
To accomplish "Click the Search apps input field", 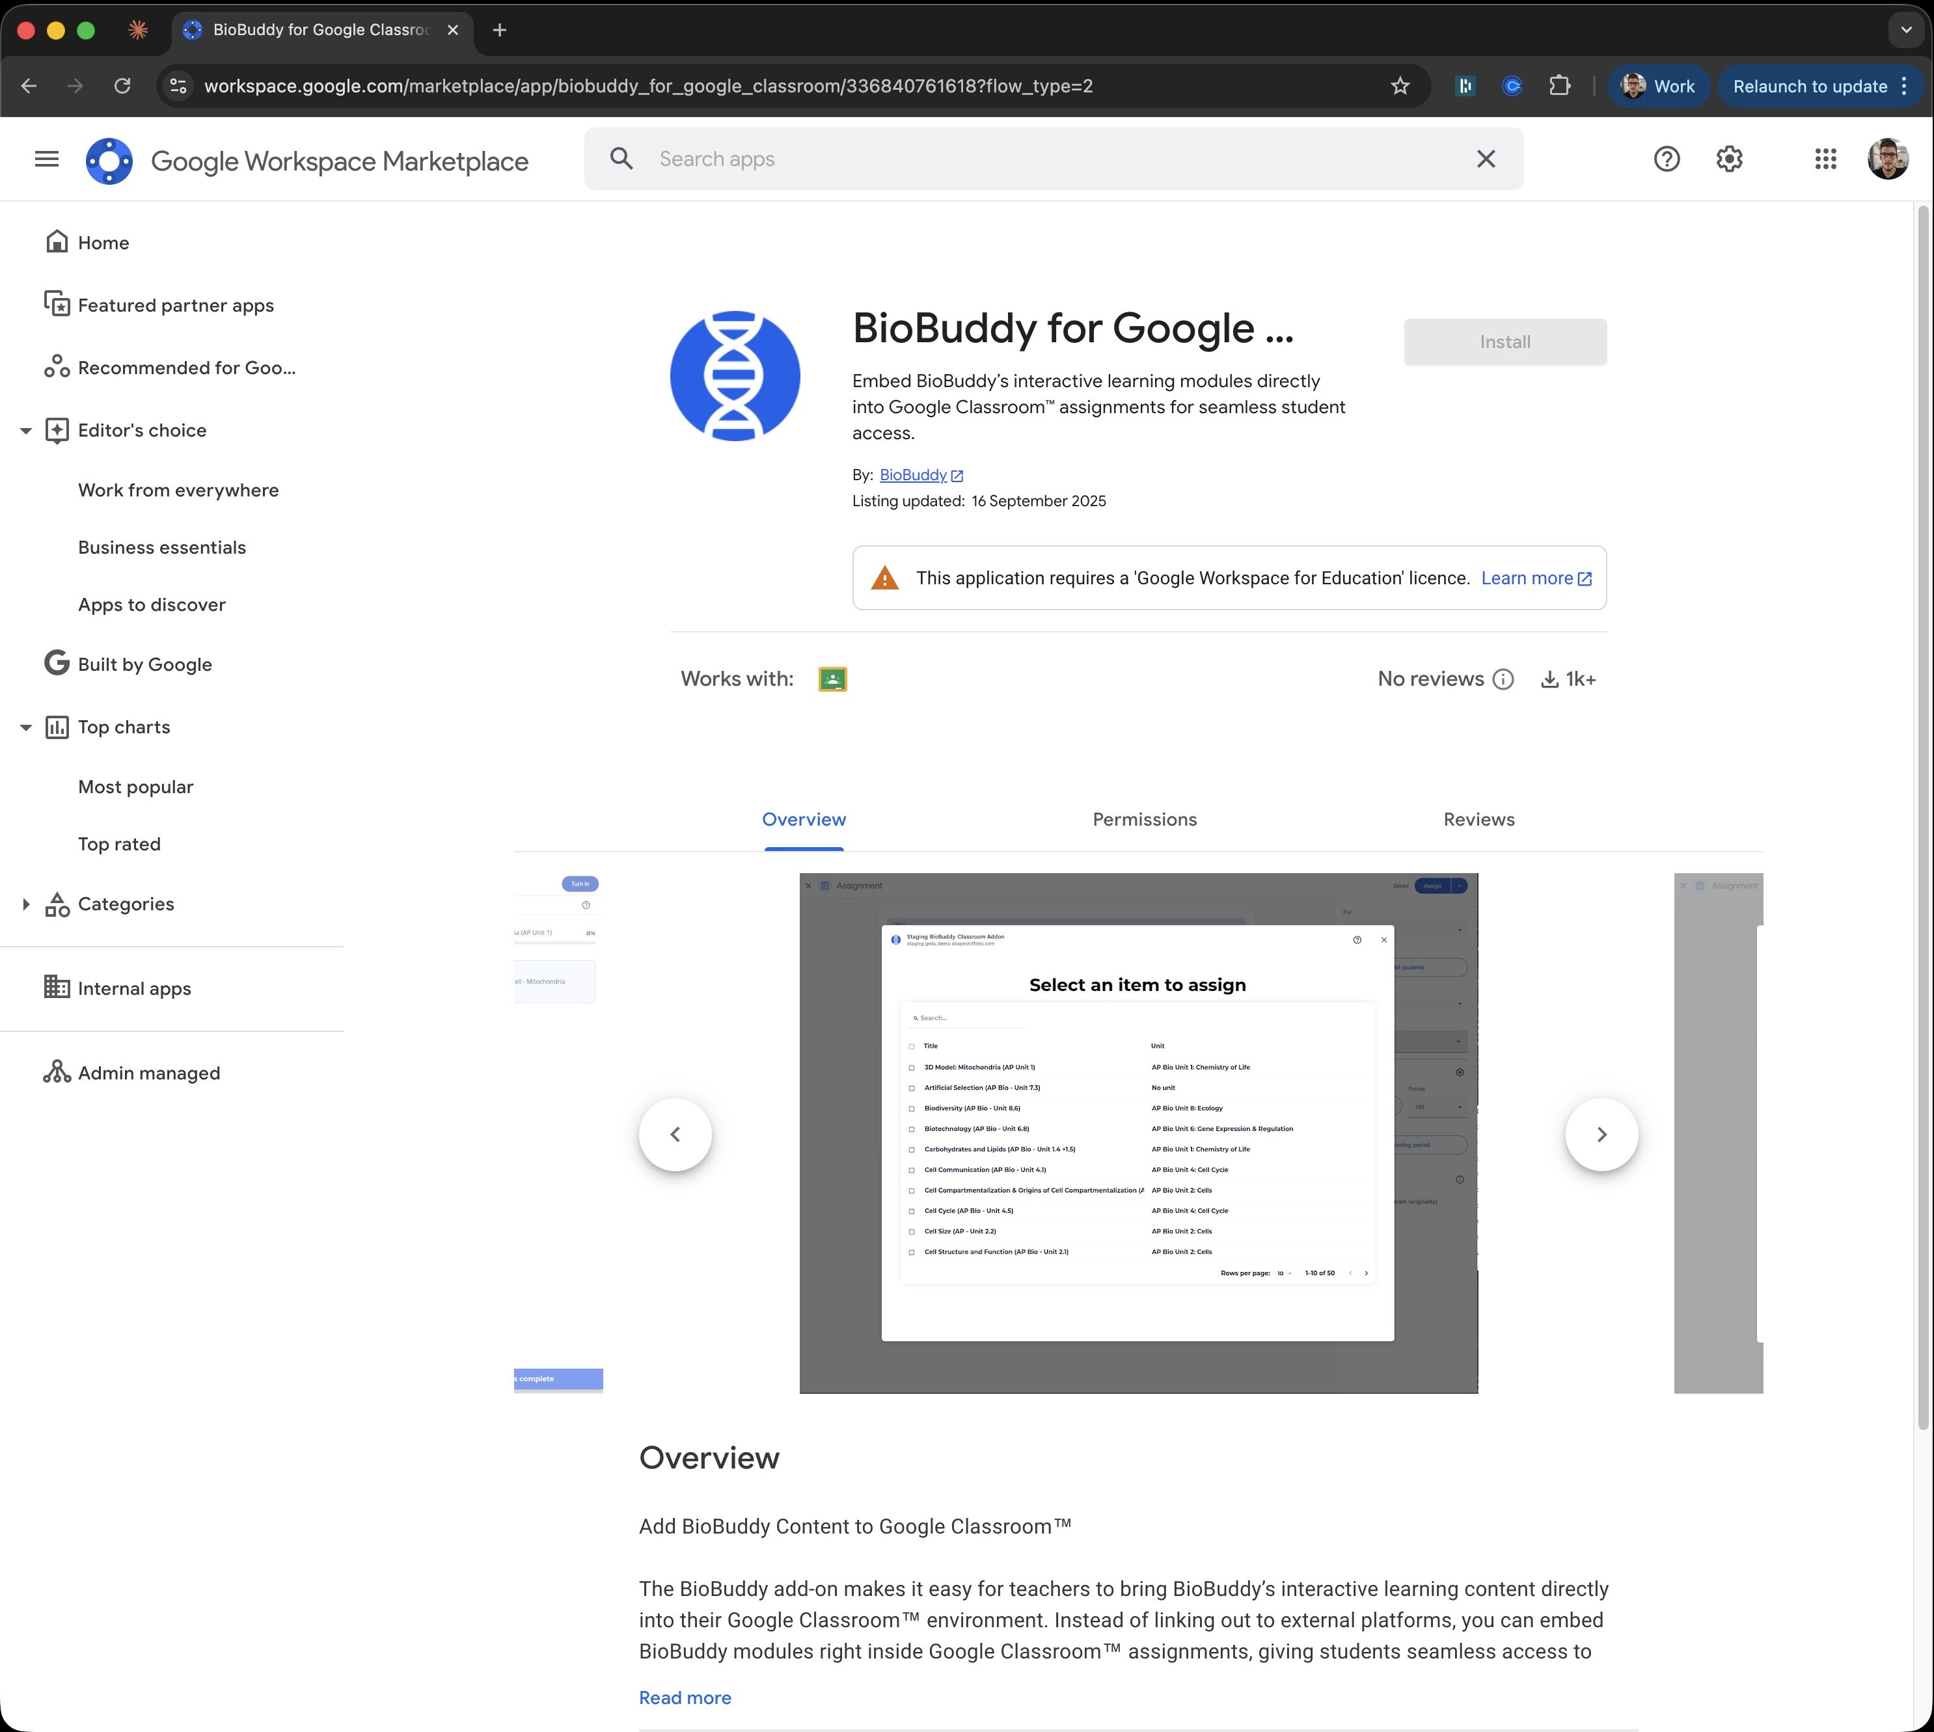I will tap(1047, 159).
